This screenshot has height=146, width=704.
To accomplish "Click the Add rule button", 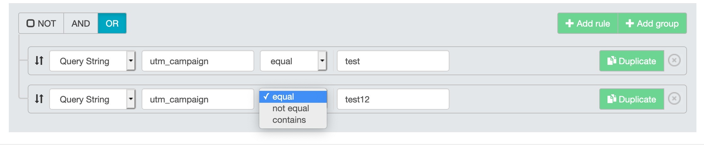I will pos(588,23).
